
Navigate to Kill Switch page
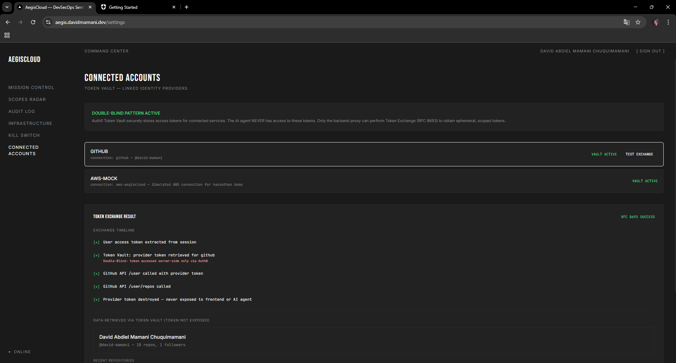coord(24,135)
